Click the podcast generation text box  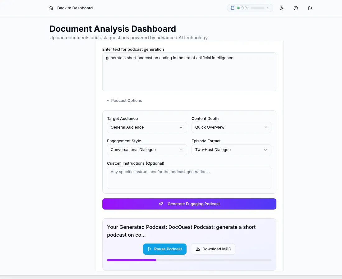189,72
